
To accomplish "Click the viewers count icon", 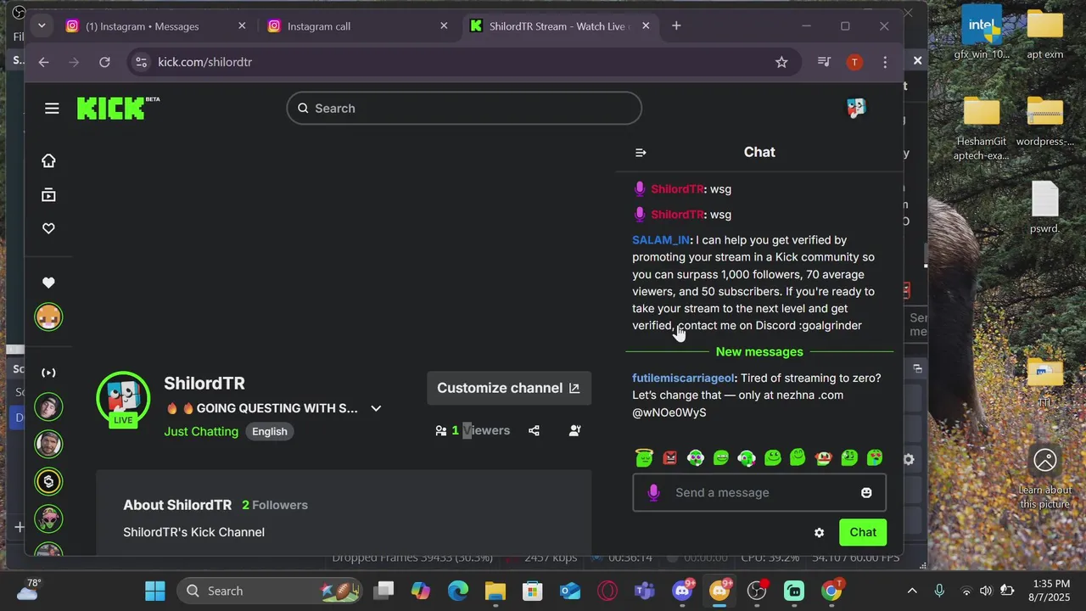I will pos(441,431).
